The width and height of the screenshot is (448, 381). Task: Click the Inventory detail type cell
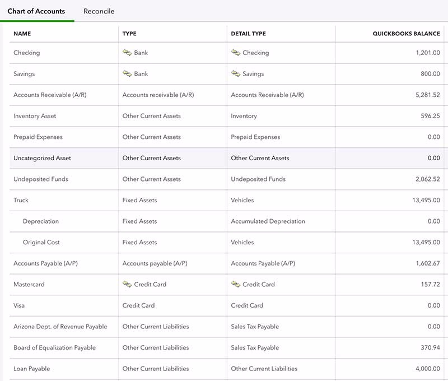tap(244, 116)
